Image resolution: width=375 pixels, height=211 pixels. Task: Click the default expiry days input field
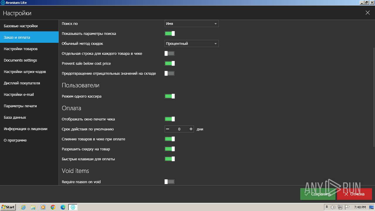click(179, 129)
